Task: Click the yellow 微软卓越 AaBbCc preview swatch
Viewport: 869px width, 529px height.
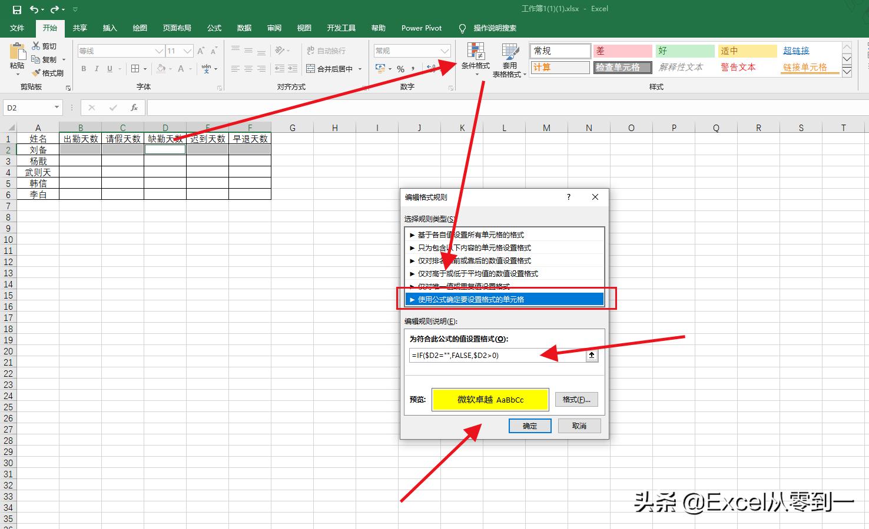Action: pyautogui.click(x=490, y=400)
